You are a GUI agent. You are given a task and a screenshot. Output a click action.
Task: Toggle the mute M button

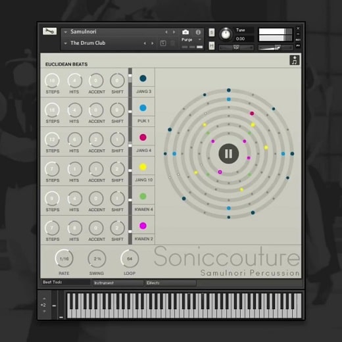(212, 45)
